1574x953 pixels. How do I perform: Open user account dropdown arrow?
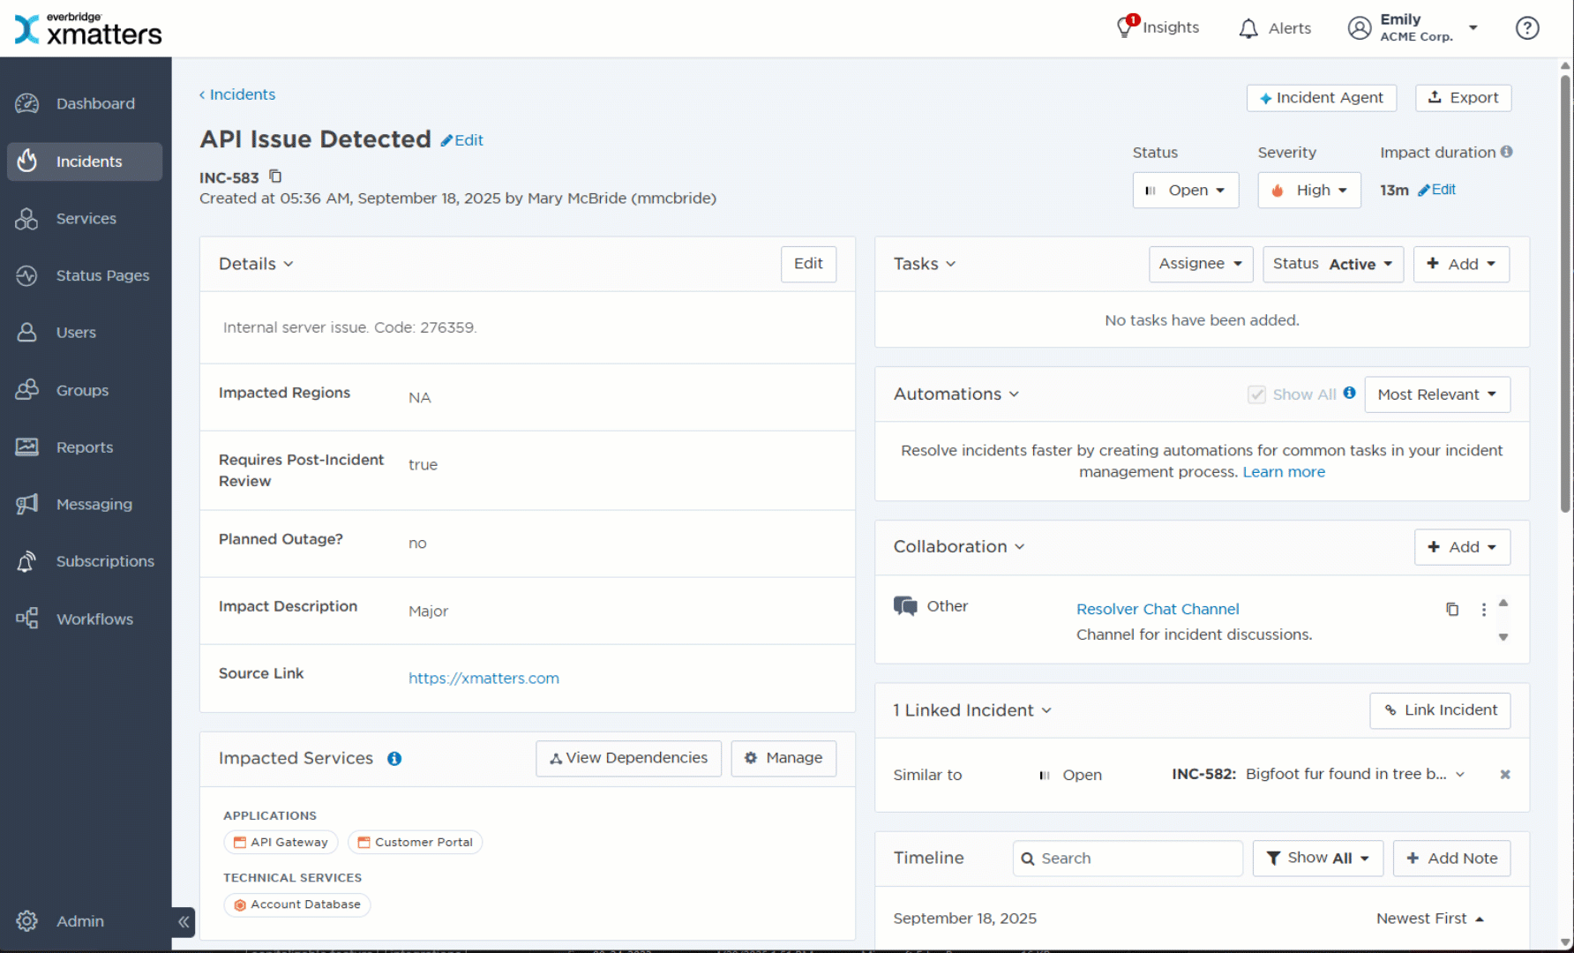click(1473, 28)
